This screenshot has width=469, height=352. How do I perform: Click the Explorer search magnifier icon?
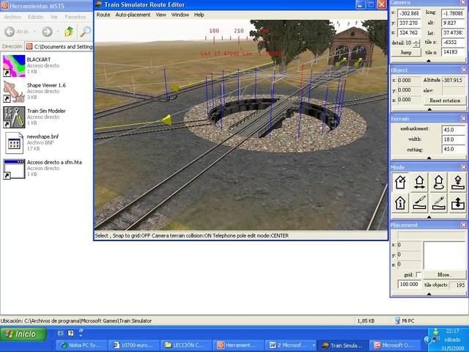86,32
